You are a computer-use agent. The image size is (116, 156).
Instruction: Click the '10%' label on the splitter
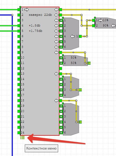pyautogui.click(x=106, y=20)
